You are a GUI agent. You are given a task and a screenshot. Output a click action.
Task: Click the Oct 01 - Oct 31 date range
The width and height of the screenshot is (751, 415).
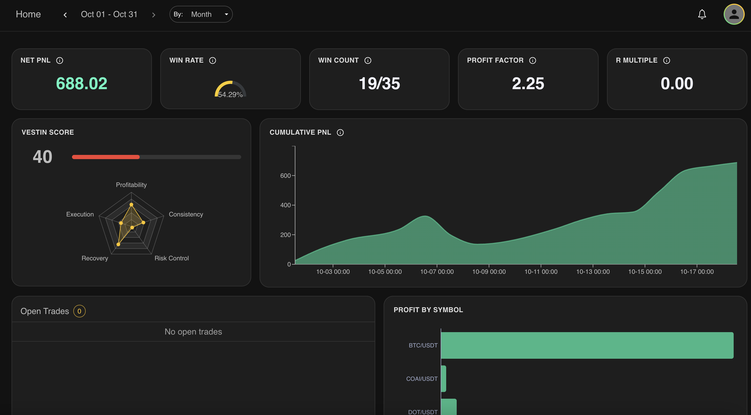pyautogui.click(x=109, y=14)
